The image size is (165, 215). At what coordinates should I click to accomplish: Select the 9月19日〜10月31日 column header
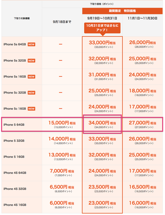click(102, 18)
